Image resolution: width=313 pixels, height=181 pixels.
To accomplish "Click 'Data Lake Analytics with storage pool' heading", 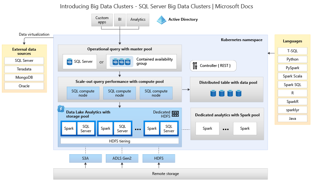I will 88,114.
